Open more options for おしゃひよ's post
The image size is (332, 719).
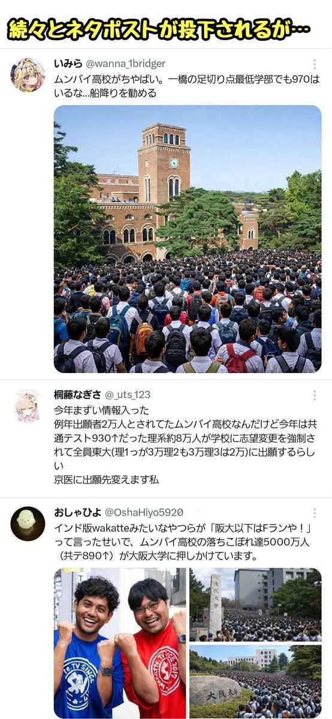click(315, 513)
